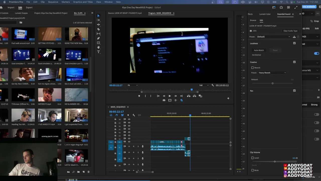Save Essential Sound preset icon
The width and height of the screenshot is (321, 181).
point(294,37)
